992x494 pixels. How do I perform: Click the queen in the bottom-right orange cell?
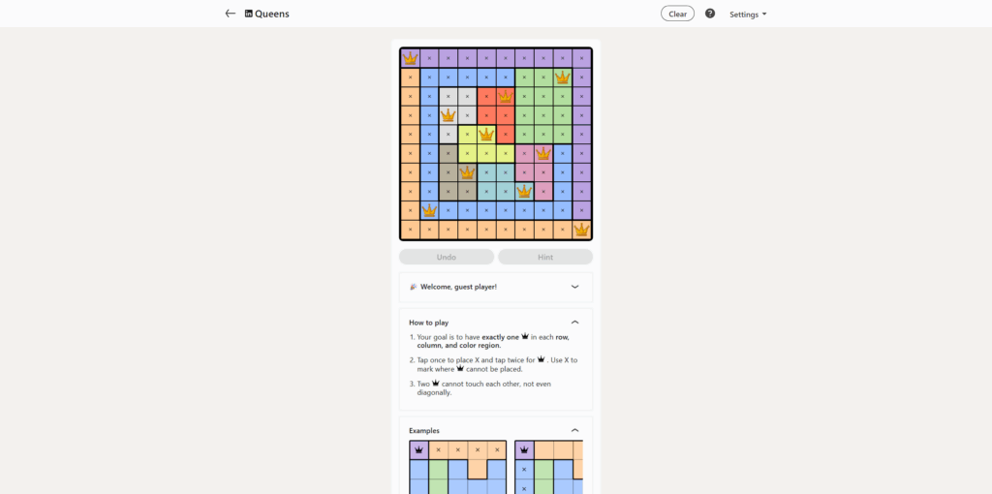pos(581,230)
